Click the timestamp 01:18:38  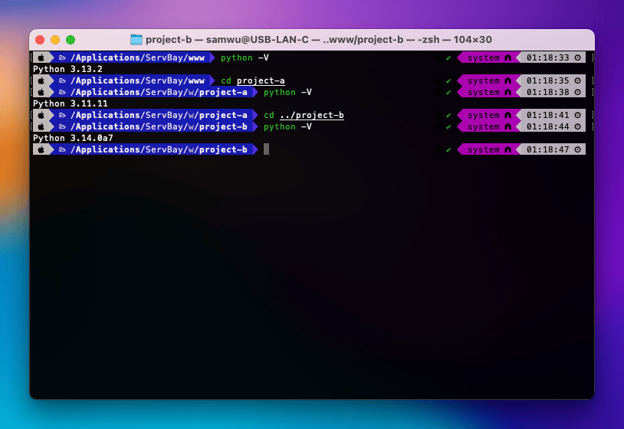[547, 92]
